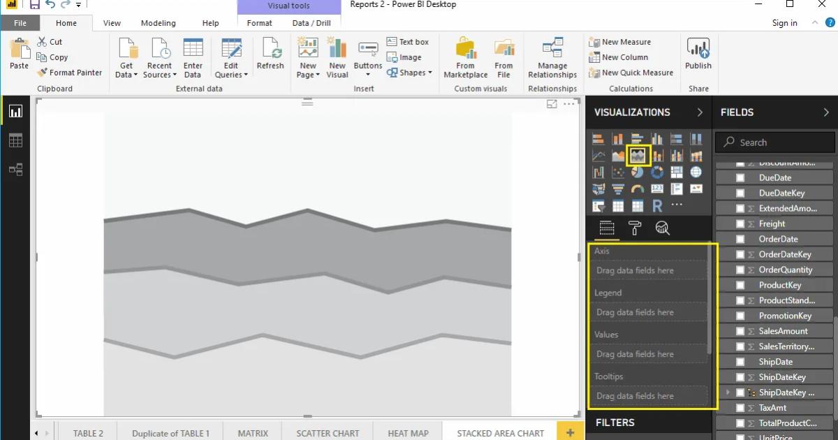Viewport: 838px width, 440px height.
Task: Switch to Relationships view in left sidebar
Action: (15, 169)
